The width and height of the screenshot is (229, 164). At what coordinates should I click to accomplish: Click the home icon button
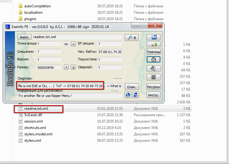coord(154,59)
